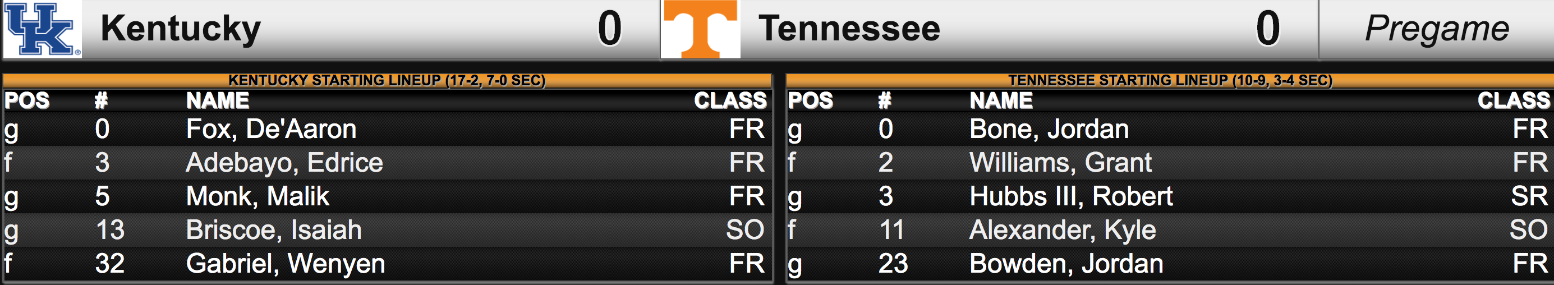Select player Bone, Jordan

point(1049,129)
